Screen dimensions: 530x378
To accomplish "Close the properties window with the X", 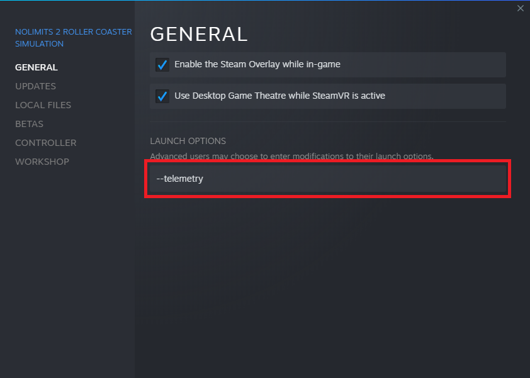I will [x=520, y=8].
